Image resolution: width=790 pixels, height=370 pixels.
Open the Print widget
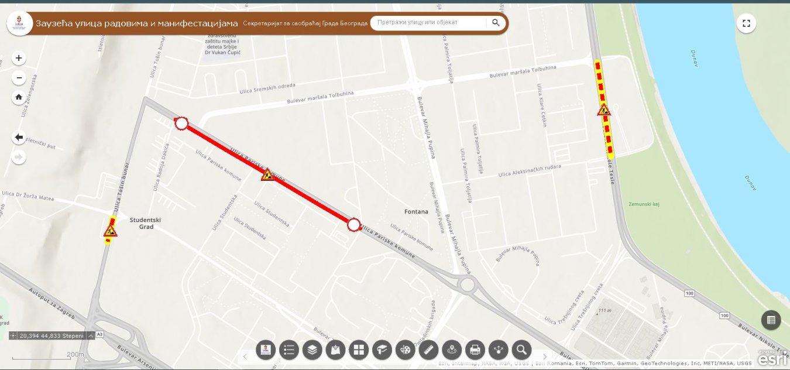[475, 350]
